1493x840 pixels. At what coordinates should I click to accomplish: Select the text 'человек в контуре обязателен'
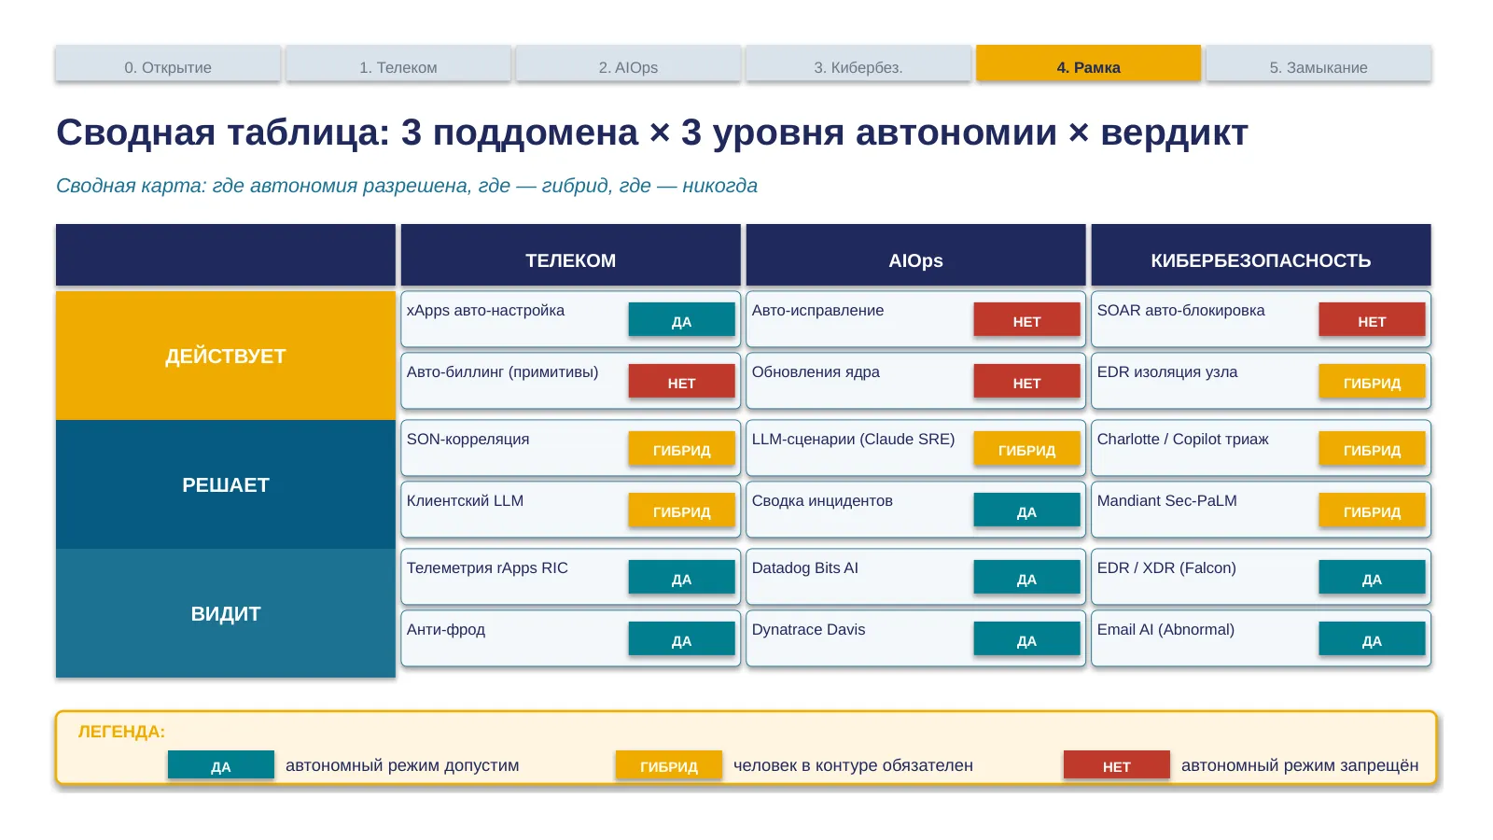coord(853,765)
